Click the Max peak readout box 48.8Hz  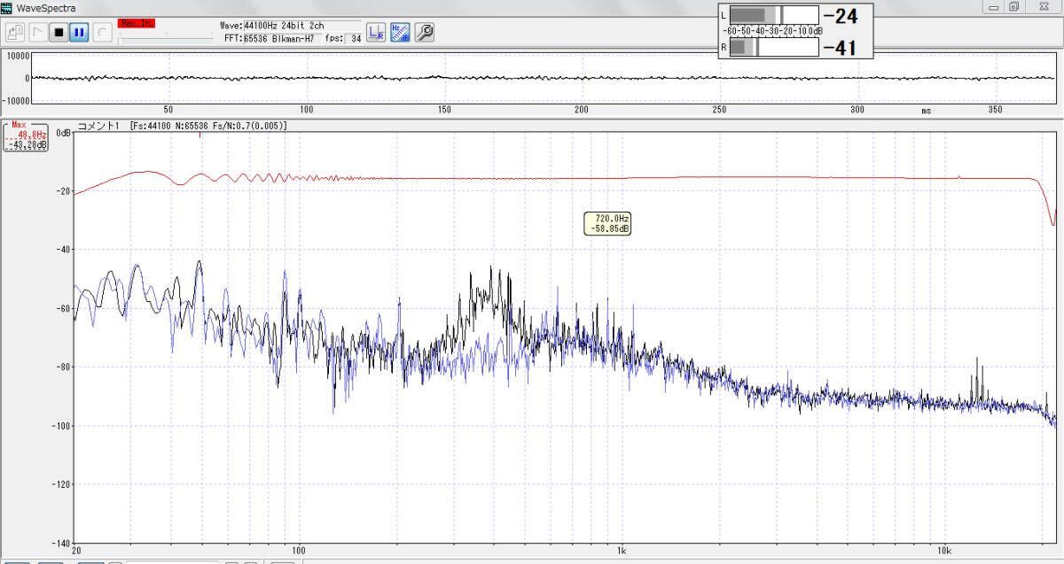click(26, 136)
